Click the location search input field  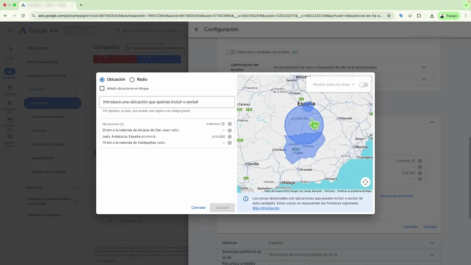[167, 102]
